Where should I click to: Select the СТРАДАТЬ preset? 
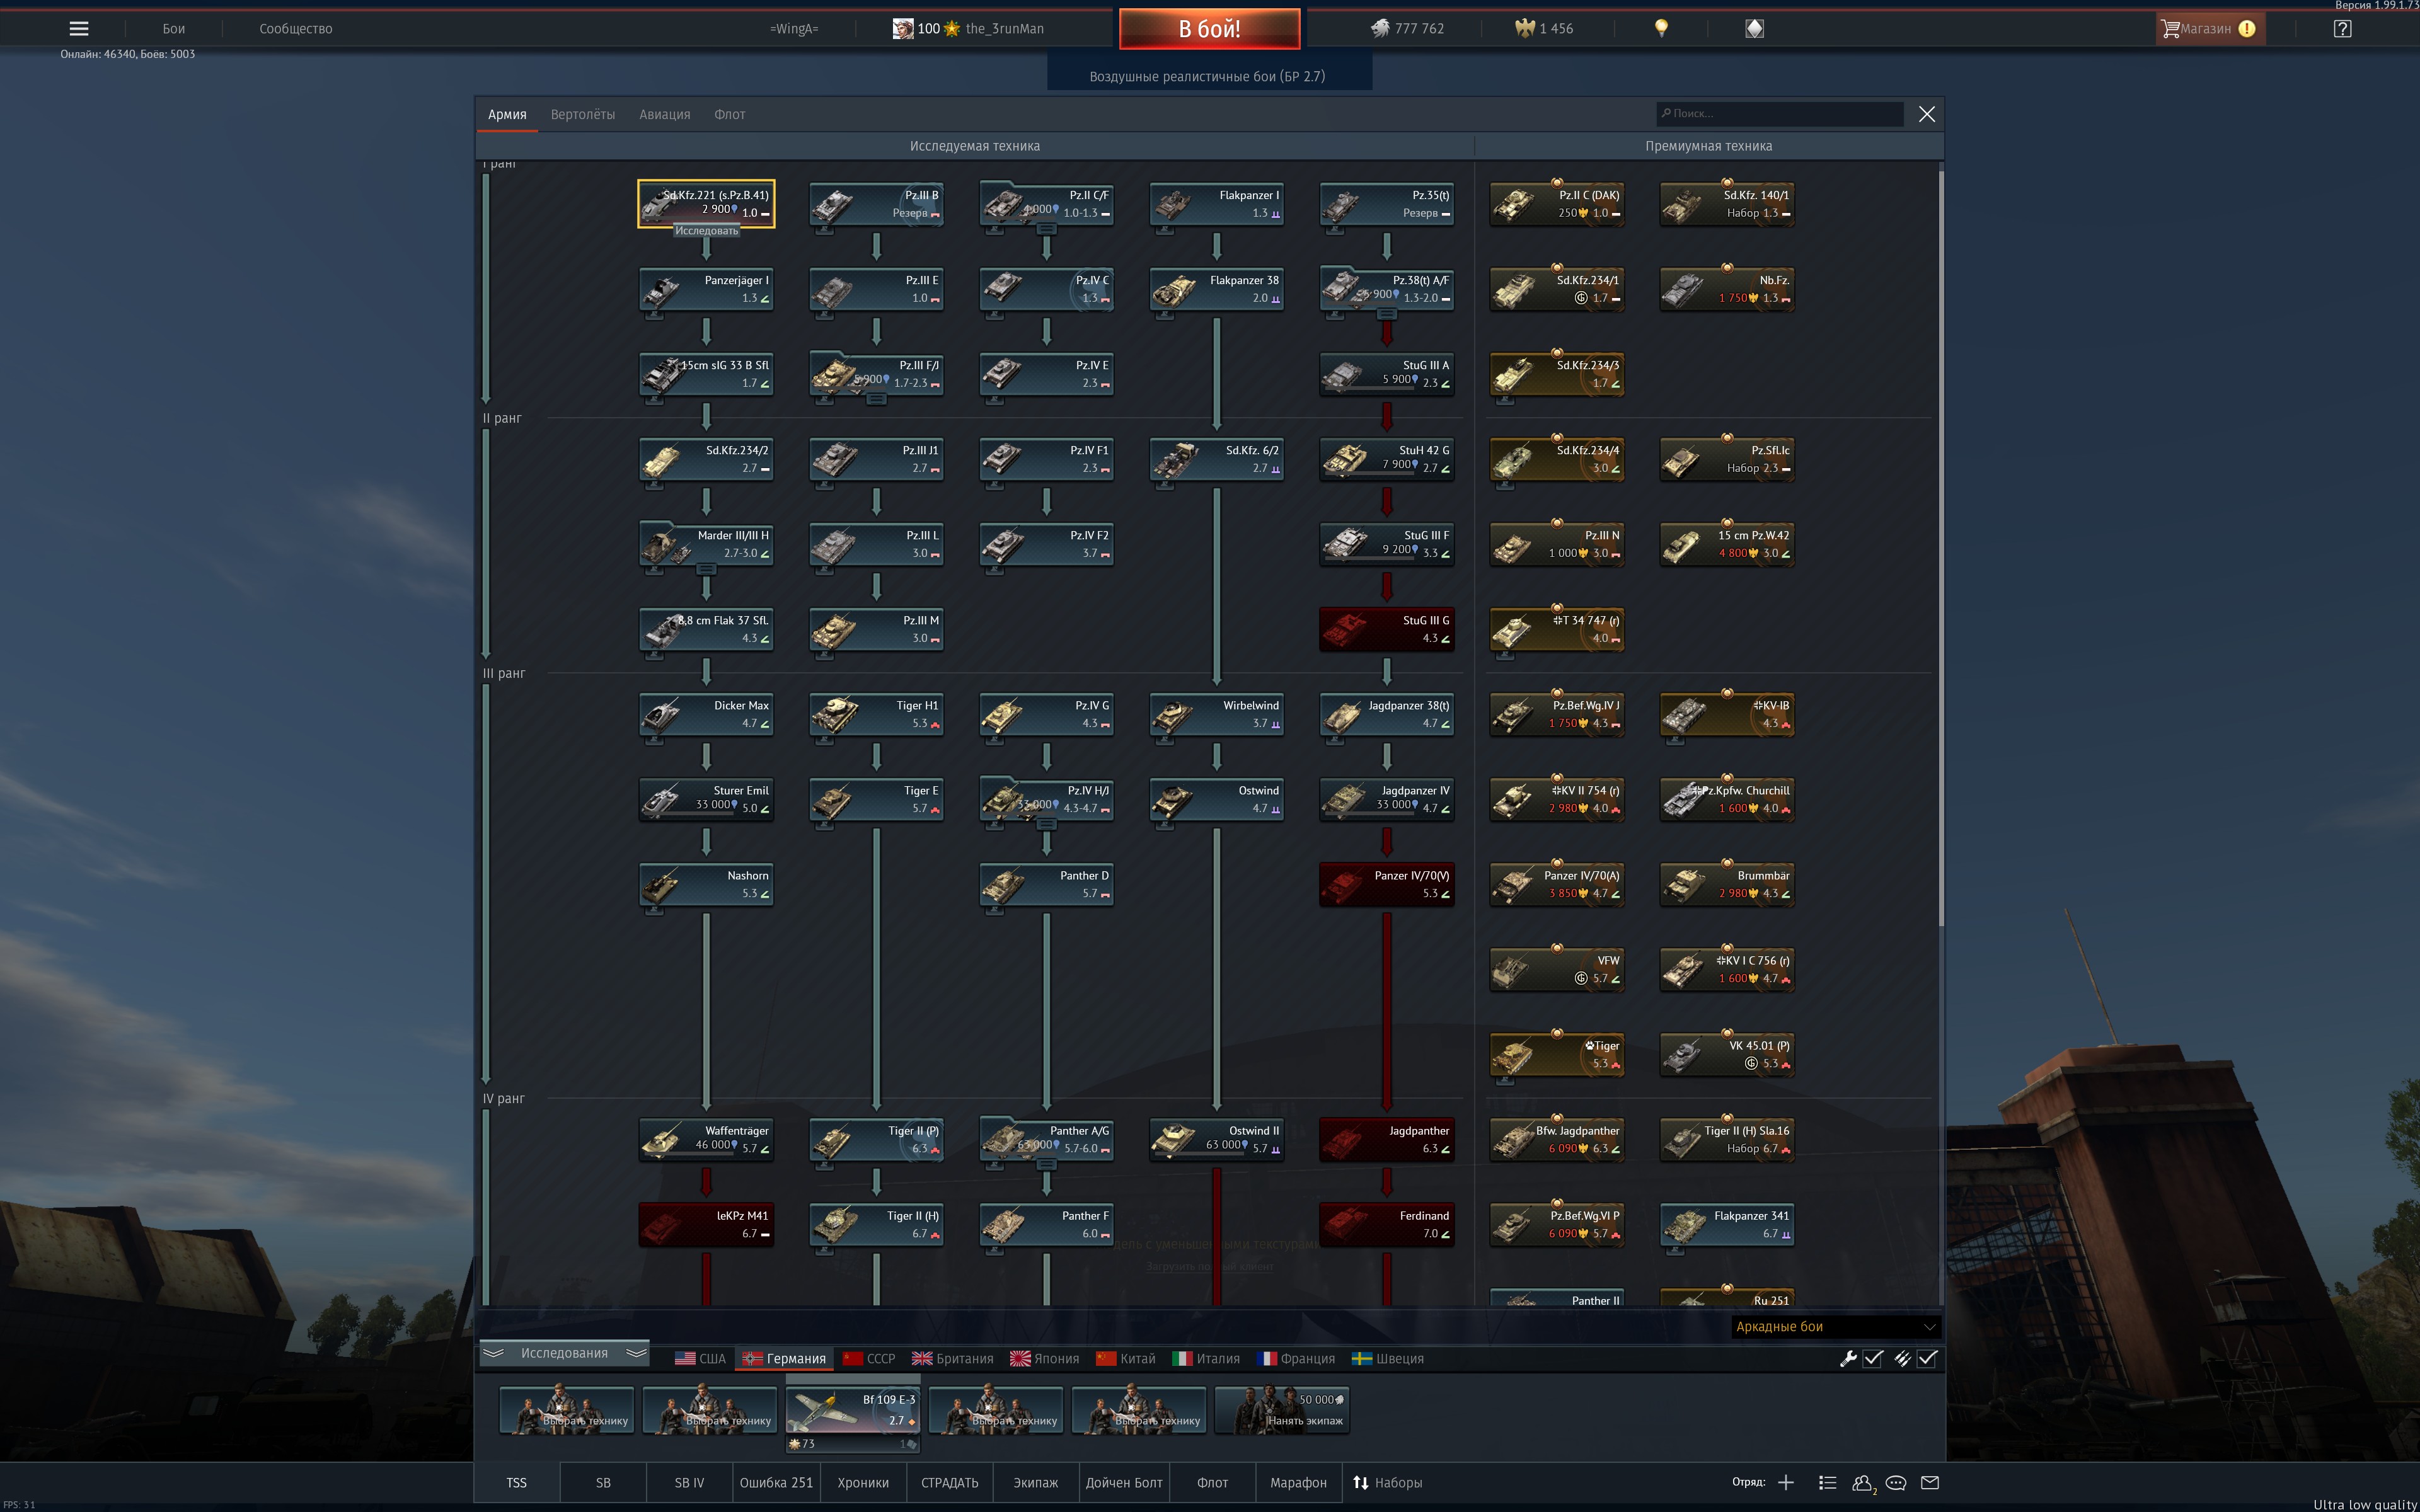pos(950,1482)
